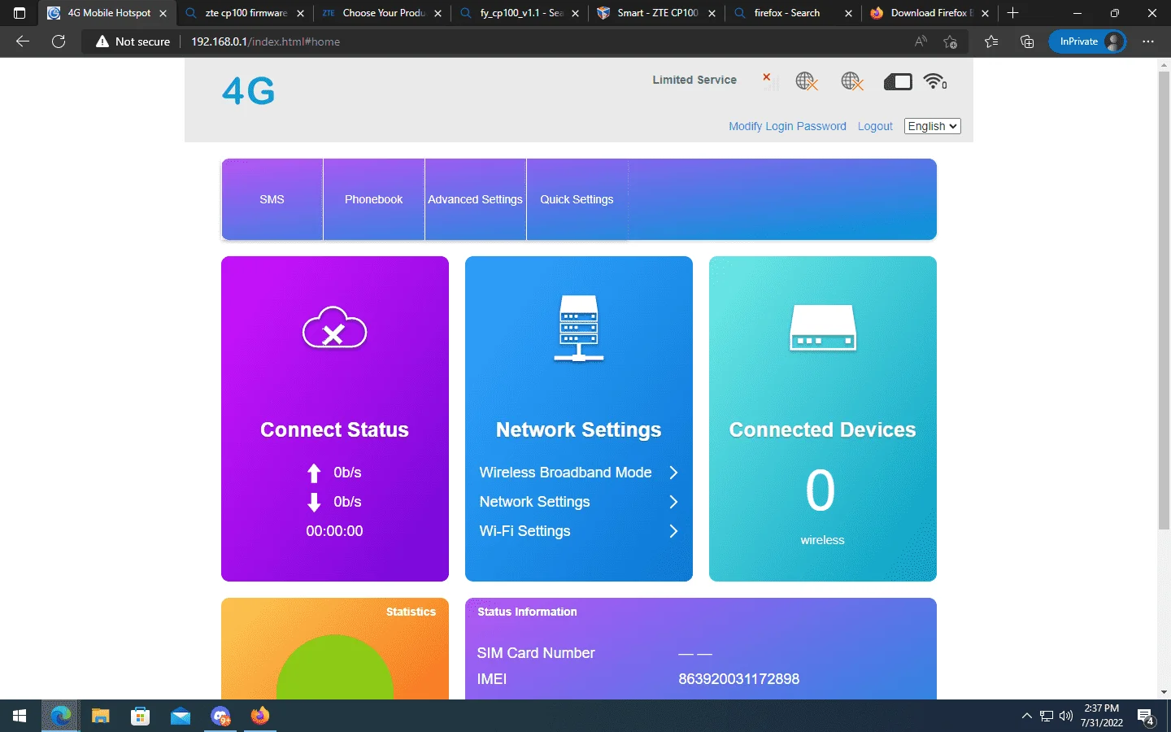
Task: Click the Not secure warning icon
Action: [102, 41]
